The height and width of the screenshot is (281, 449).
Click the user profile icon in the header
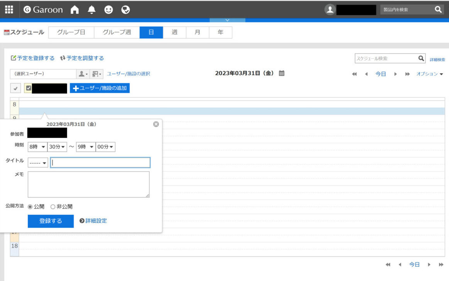(x=330, y=9)
